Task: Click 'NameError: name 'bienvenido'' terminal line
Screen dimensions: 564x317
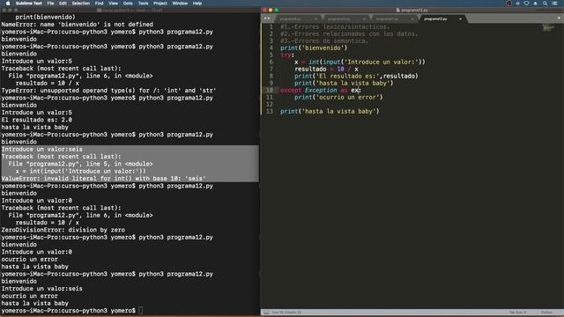Action: point(78,25)
